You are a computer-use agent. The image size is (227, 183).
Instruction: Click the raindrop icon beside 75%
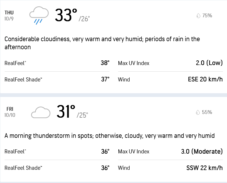(x=198, y=16)
